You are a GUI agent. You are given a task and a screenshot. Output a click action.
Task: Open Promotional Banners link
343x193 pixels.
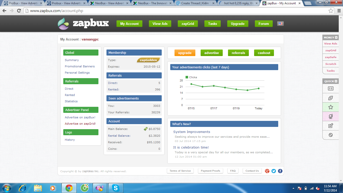pyautogui.click(x=80, y=66)
